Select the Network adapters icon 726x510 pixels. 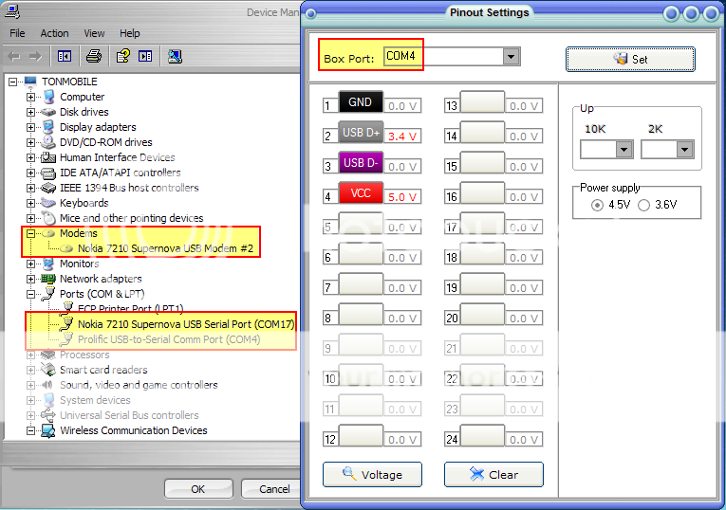click(48, 279)
